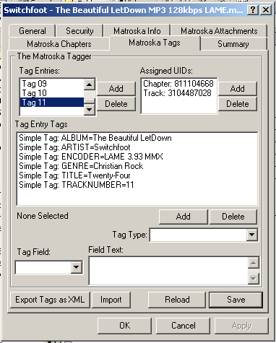Select the ENCODER=LAME 3.93 MMX tag
This screenshot has height=343, width=276.
(91, 157)
